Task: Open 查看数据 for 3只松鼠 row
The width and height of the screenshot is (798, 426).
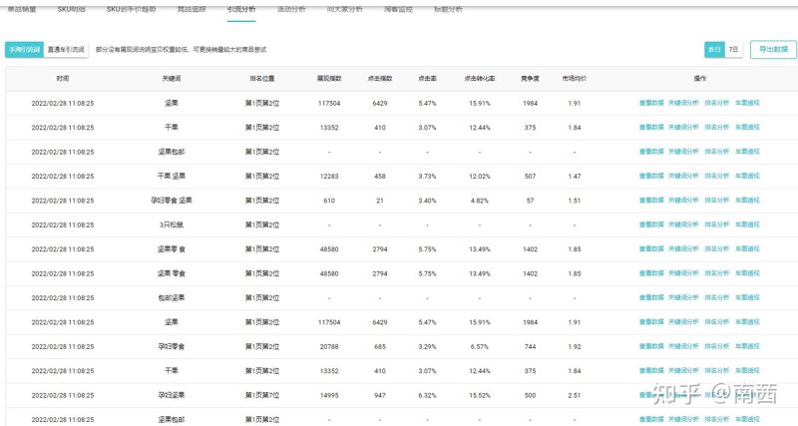Action: coord(651,224)
